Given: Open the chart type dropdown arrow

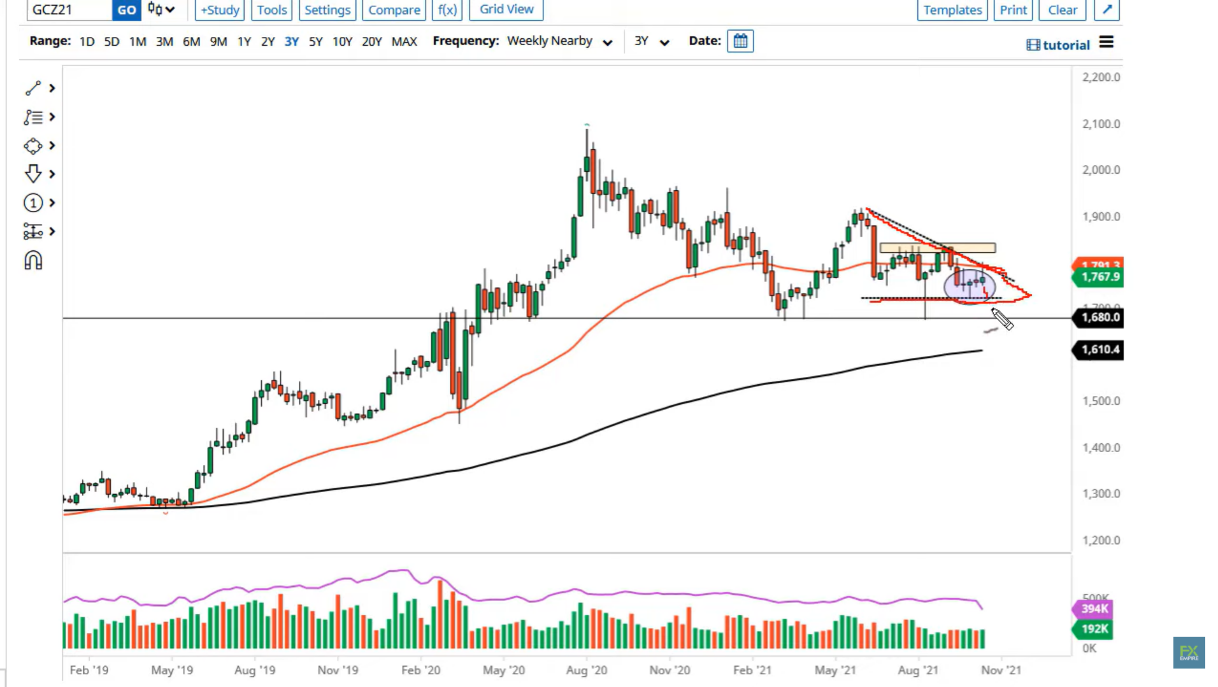Looking at the screenshot, I should point(170,10).
